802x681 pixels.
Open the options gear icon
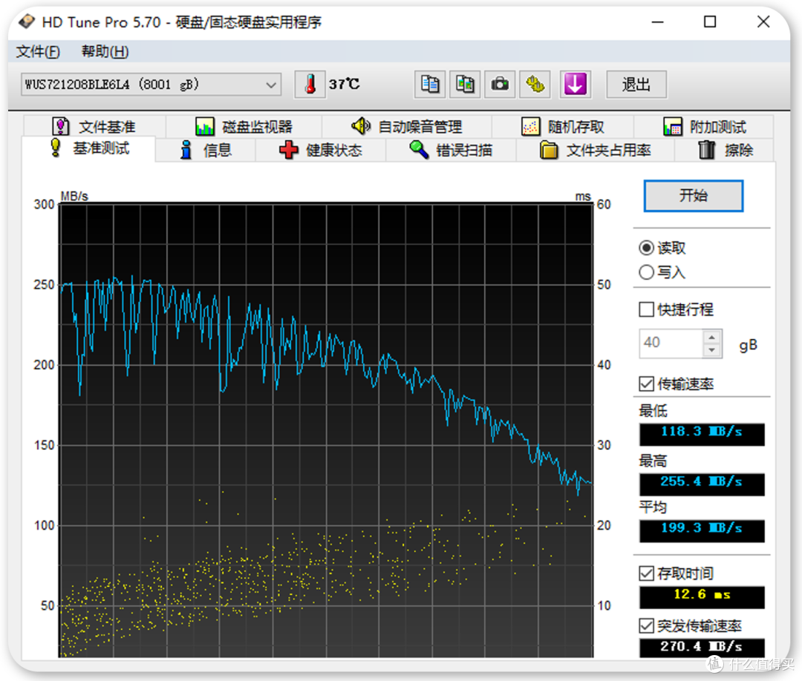pyautogui.click(x=535, y=85)
